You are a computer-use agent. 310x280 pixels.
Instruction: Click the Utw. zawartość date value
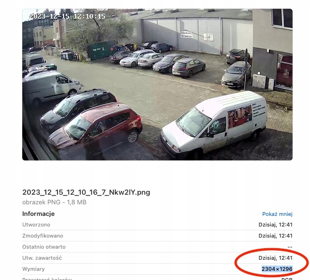point(275,258)
